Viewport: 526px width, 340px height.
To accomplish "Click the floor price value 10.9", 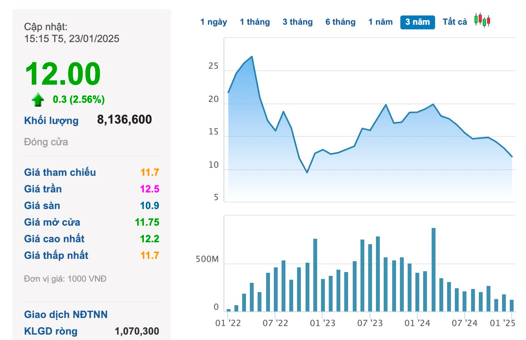I will pos(150,206).
